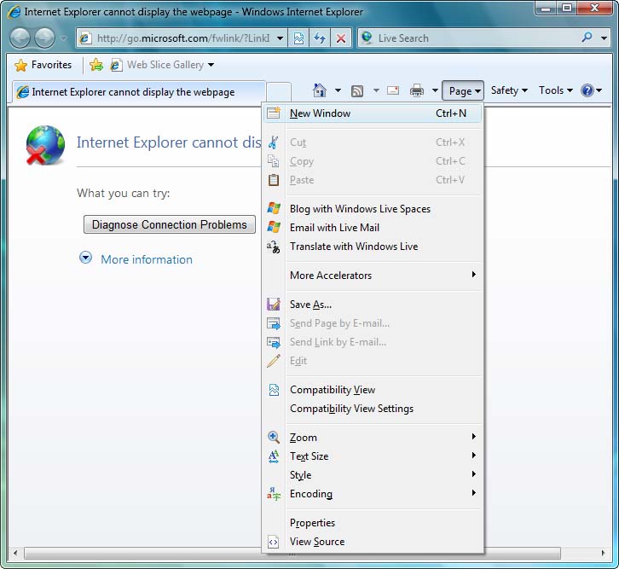Click the Add to Favorites Bar star icon

coord(96,65)
